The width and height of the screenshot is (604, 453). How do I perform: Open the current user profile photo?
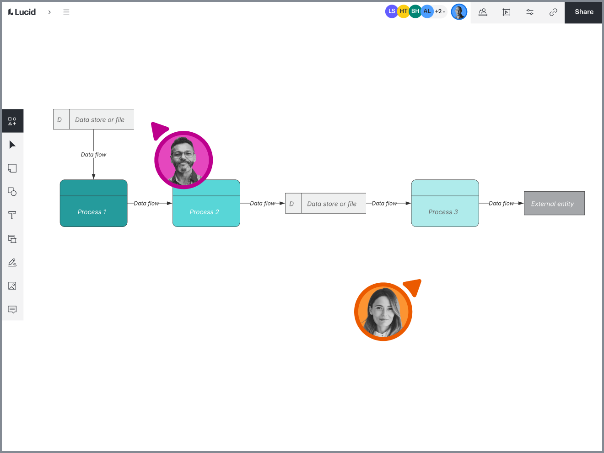click(x=459, y=12)
